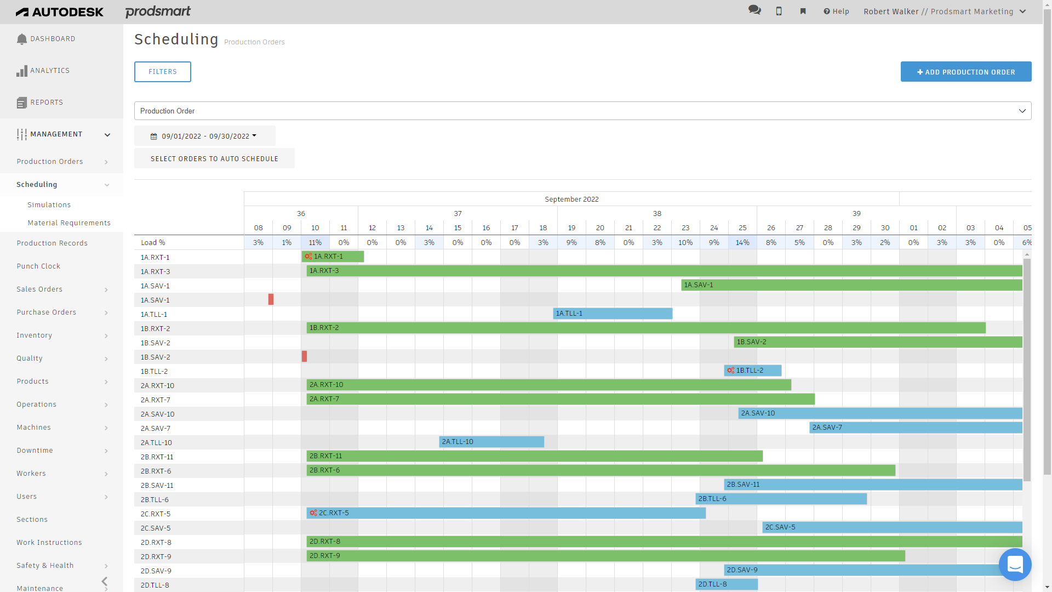
Task: Expand the Sales Orders submenu
Action: (106, 289)
